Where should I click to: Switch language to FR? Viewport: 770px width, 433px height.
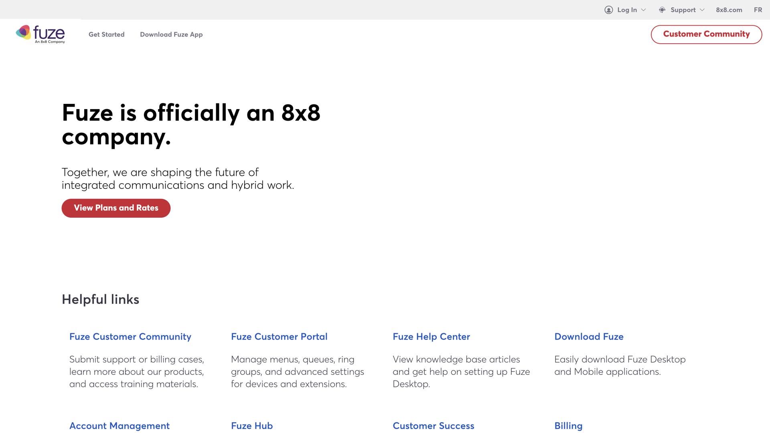(x=758, y=10)
